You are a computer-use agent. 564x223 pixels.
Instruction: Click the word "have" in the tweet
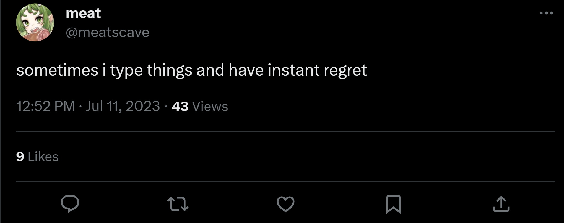pyautogui.click(x=246, y=70)
